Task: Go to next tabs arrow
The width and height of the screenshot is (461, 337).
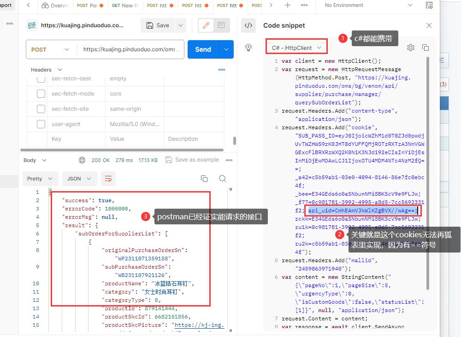Action: [x=271, y=5]
